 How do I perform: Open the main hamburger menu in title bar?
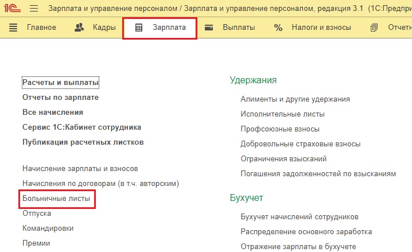point(34,8)
